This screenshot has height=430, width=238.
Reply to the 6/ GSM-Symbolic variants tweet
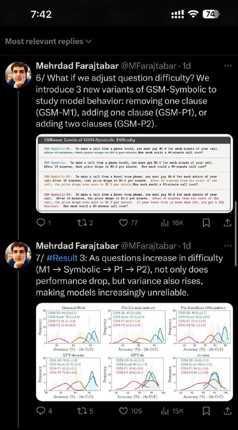(44, 223)
